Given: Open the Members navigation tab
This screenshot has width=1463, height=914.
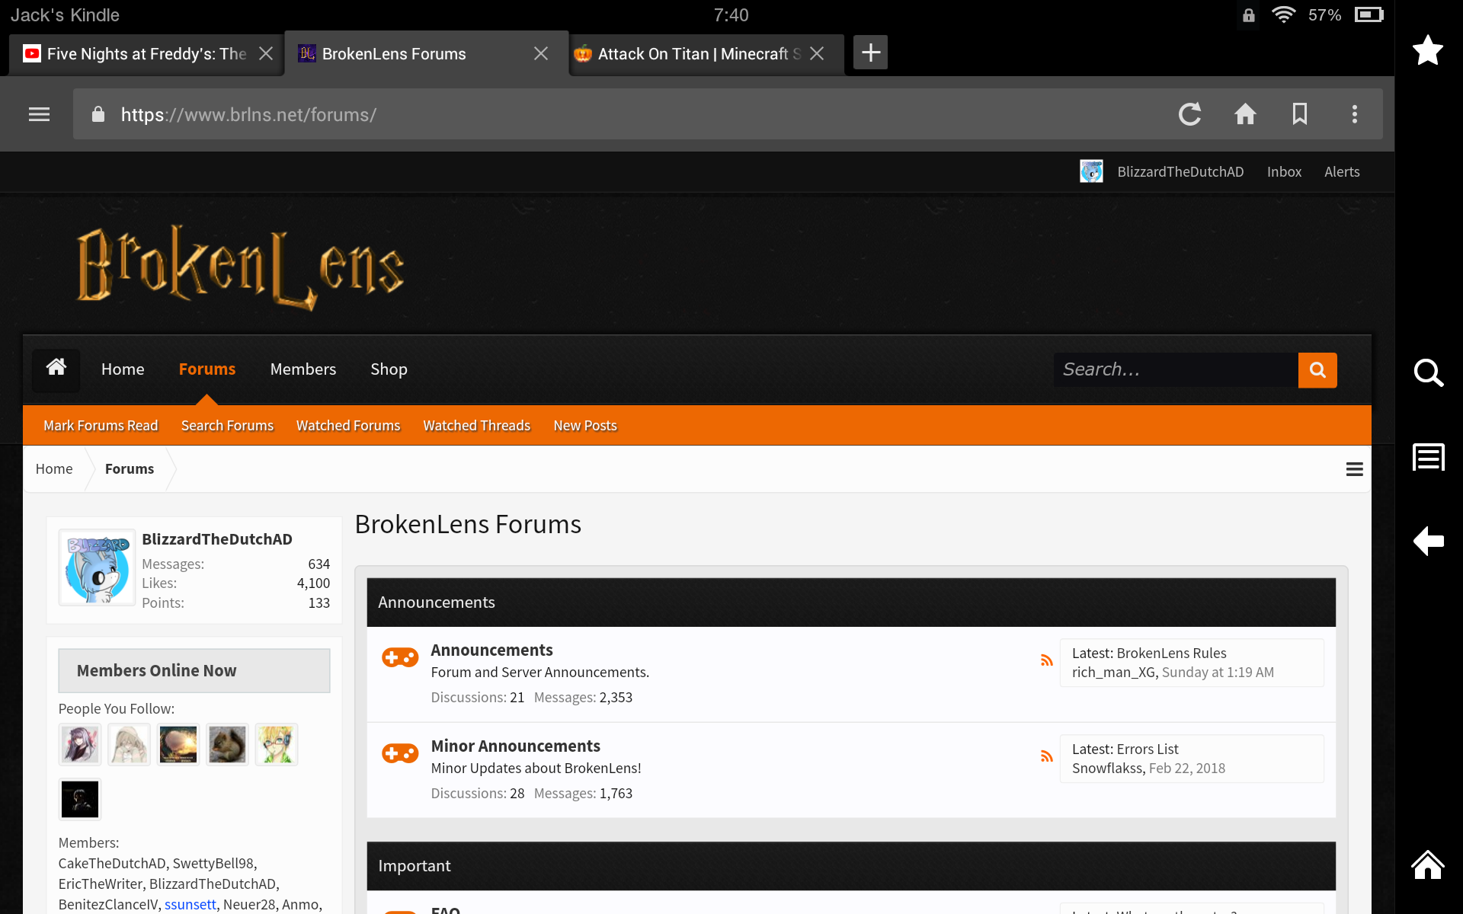Looking at the screenshot, I should tap(303, 369).
